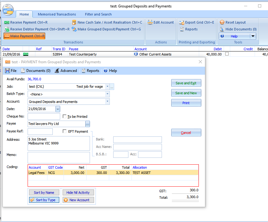Expand the Batch Type dropdown
The height and width of the screenshot is (222, 268).
pos(107,94)
